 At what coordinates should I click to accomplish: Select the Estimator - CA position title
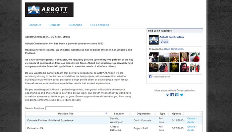35,128
